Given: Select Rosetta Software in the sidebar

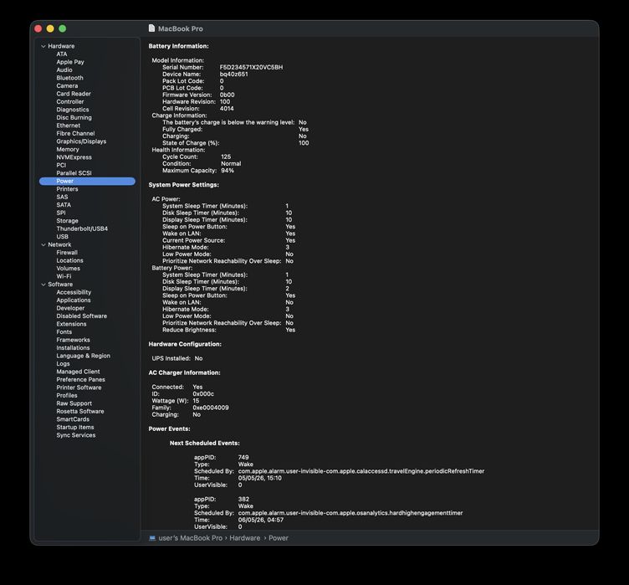Looking at the screenshot, I should pyautogui.click(x=79, y=411).
